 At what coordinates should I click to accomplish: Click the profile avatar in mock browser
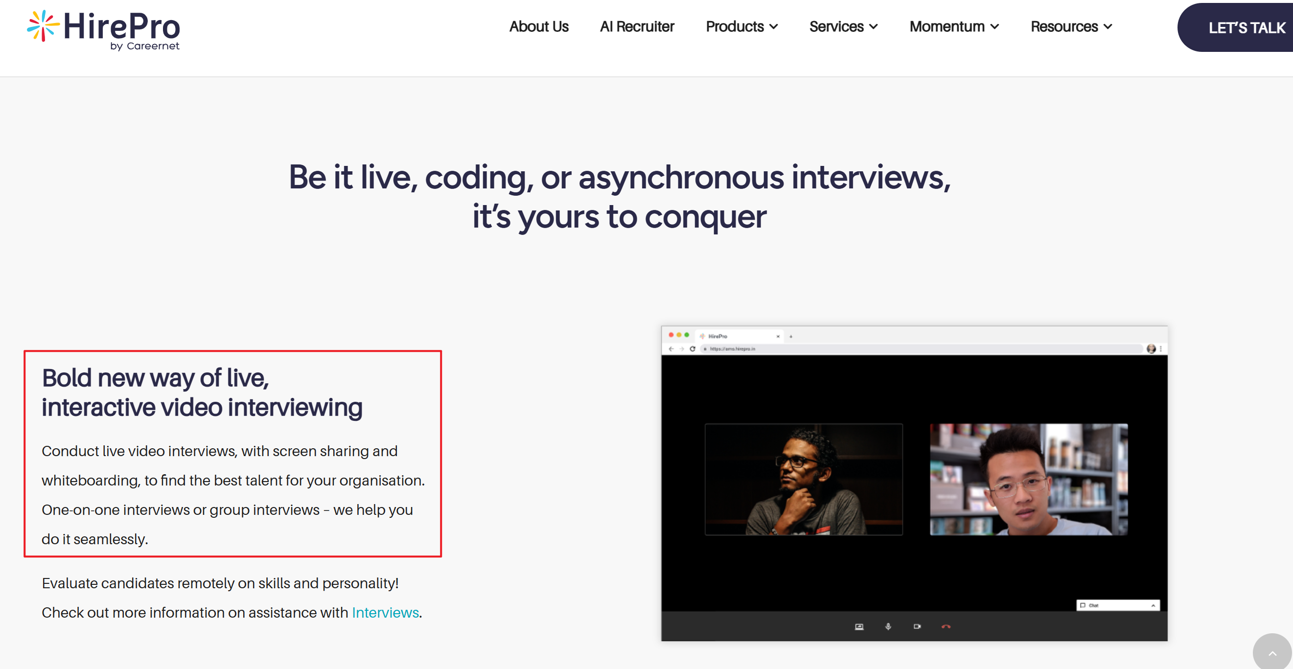[1151, 349]
